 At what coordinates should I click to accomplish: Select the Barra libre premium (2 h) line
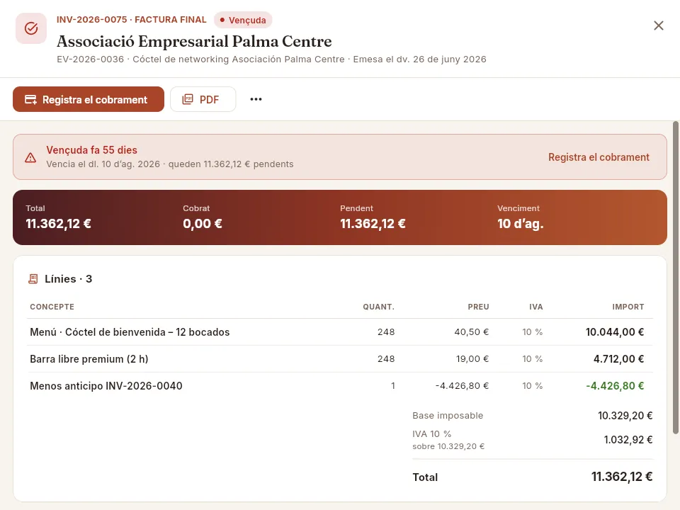(x=339, y=359)
